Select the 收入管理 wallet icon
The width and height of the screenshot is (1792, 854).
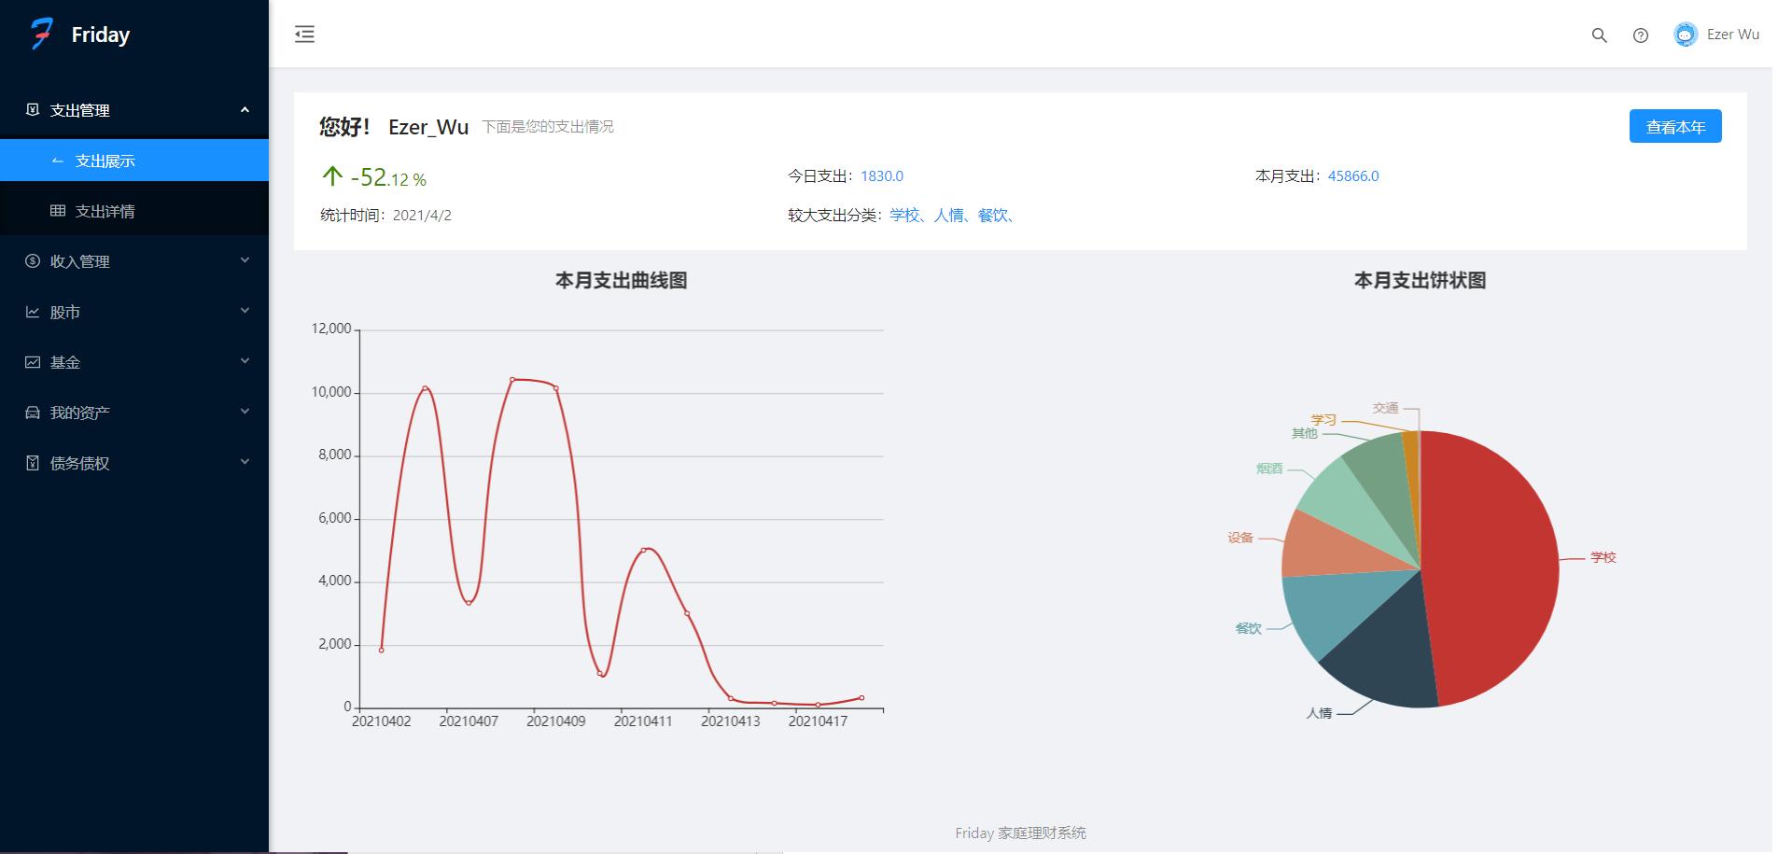pos(31,261)
